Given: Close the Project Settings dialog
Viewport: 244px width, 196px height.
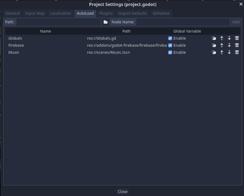Looking at the screenshot, I should coord(122,191).
